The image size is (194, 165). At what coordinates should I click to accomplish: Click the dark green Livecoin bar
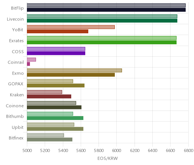102,20
